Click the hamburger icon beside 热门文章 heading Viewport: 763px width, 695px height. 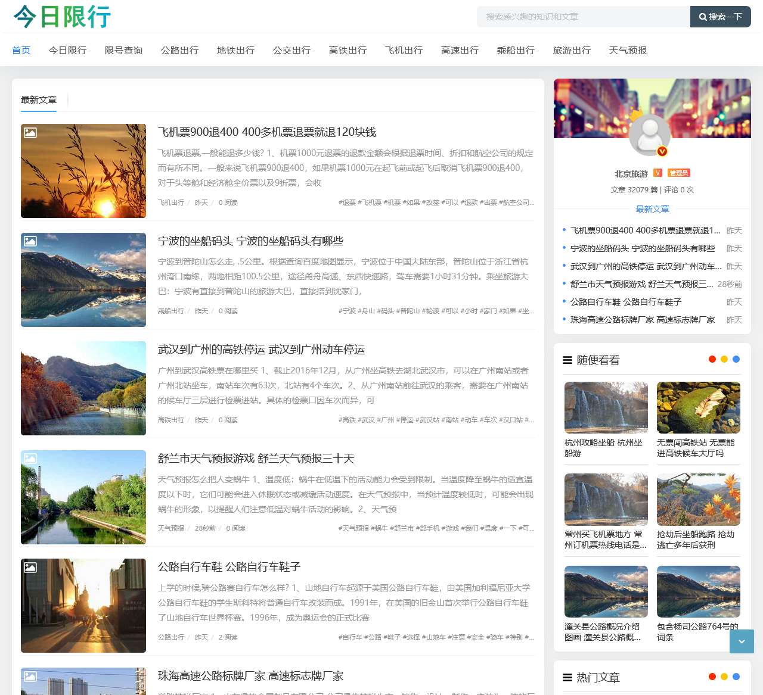pyautogui.click(x=566, y=677)
